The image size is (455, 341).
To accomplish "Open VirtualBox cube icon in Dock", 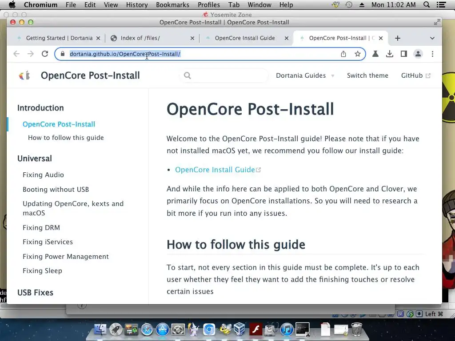I will click(239, 330).
